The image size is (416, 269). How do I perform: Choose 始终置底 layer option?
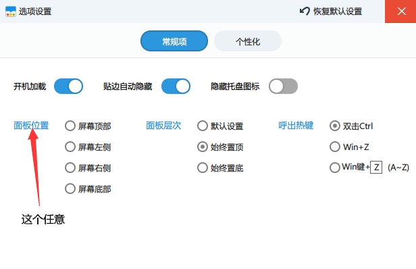point(203,168)
